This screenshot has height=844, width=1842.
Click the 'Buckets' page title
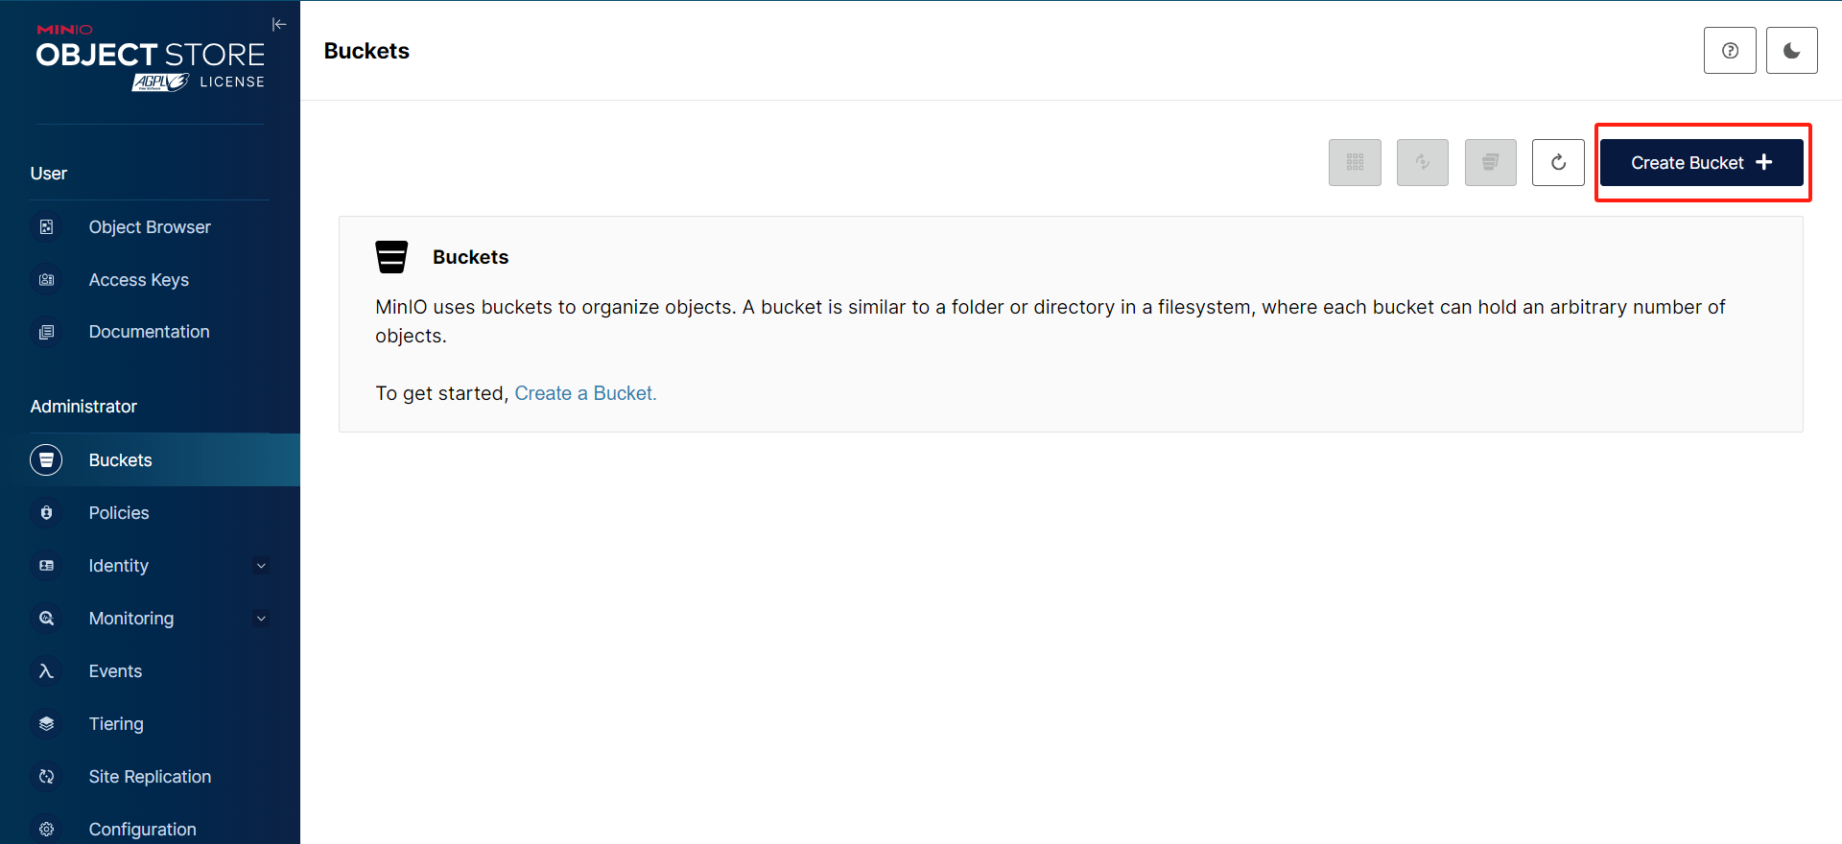point(366,51)
